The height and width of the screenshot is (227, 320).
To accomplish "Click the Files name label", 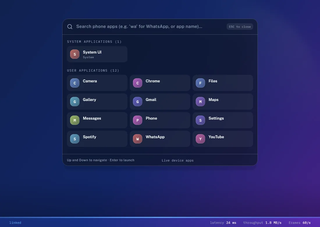I will pyautogui.click(x=213, y=81).
